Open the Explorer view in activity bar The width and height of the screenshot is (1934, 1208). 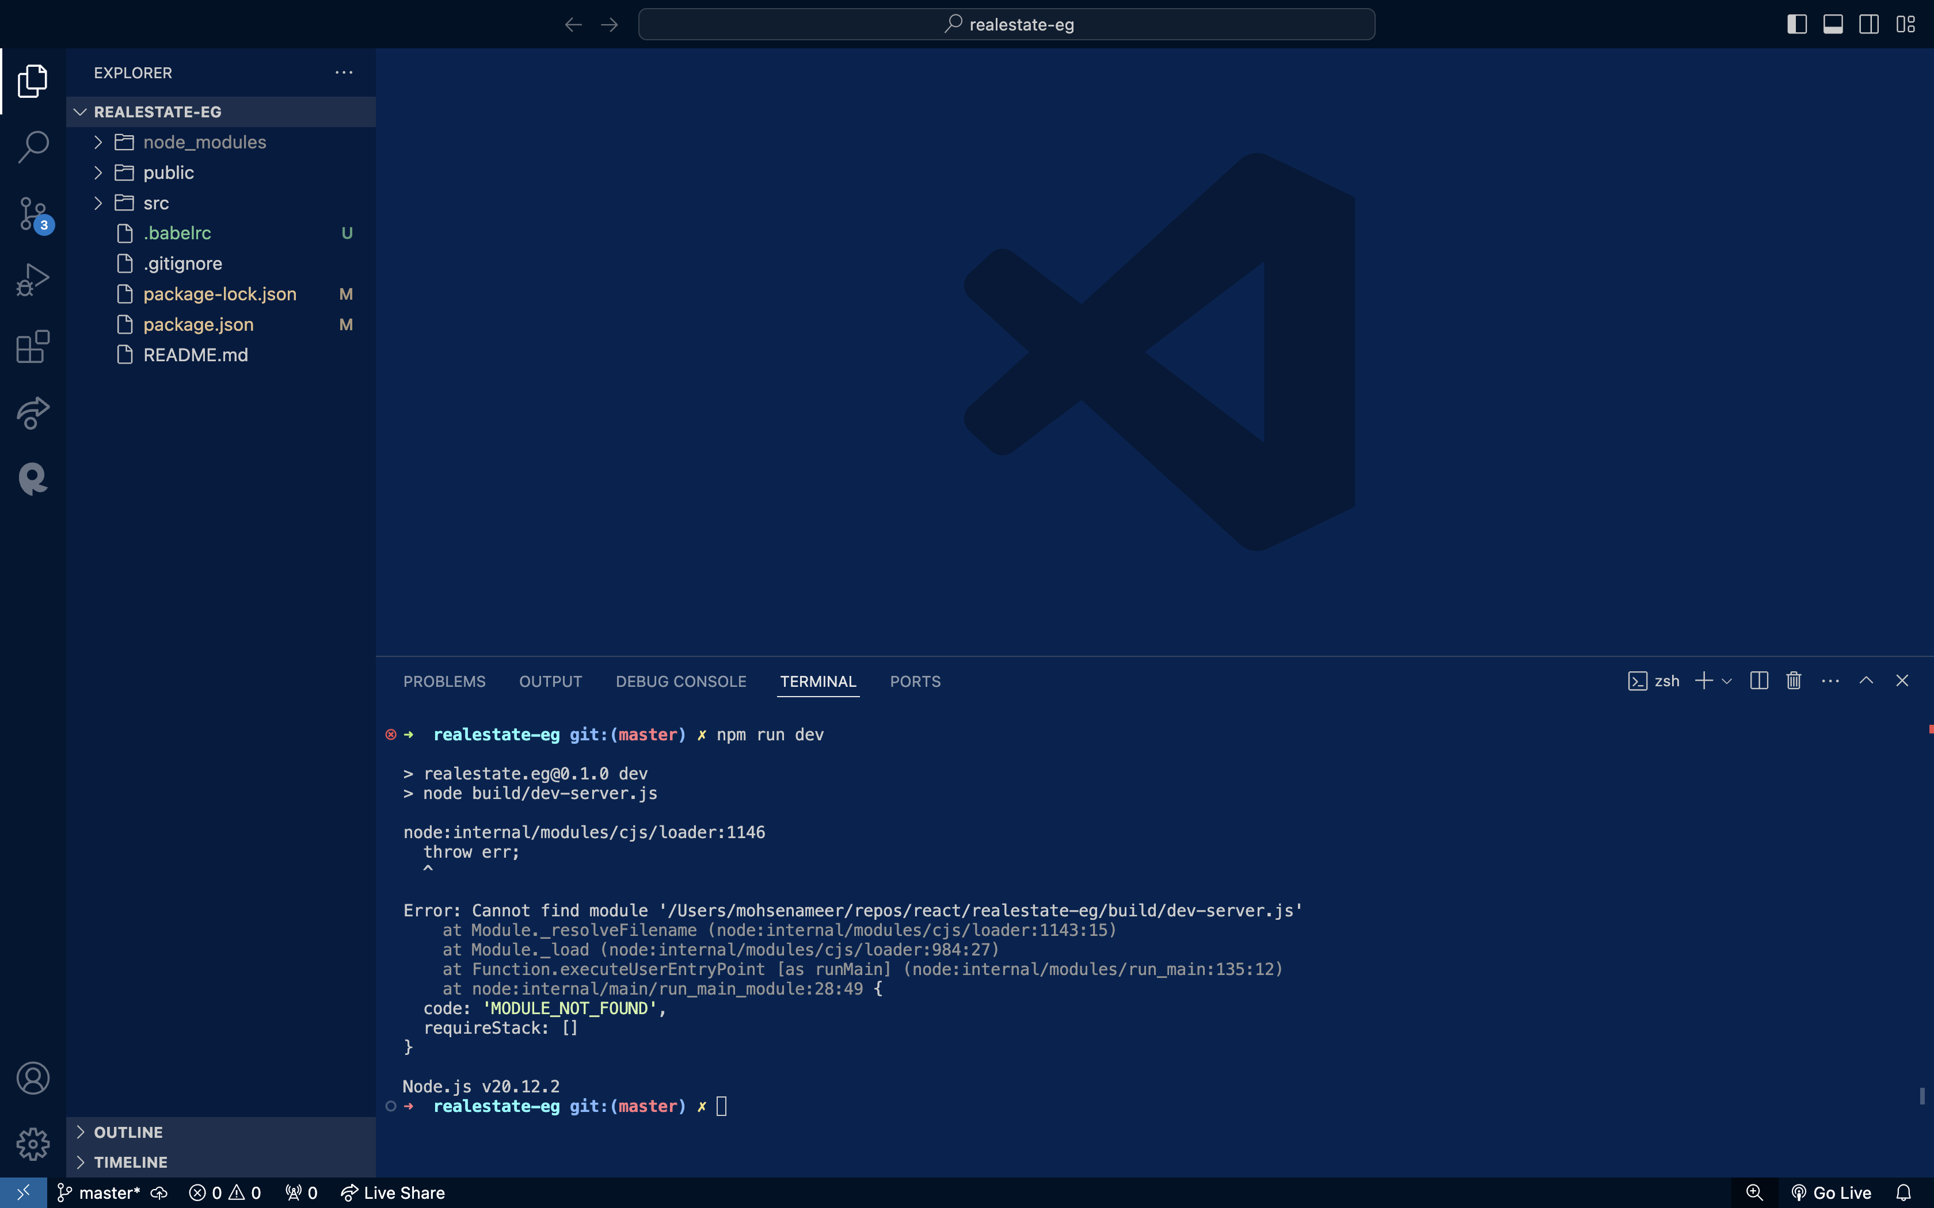33,81
